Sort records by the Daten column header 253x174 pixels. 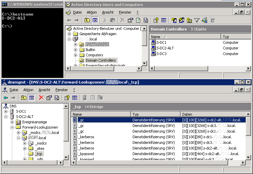click(x=212, y=114)
